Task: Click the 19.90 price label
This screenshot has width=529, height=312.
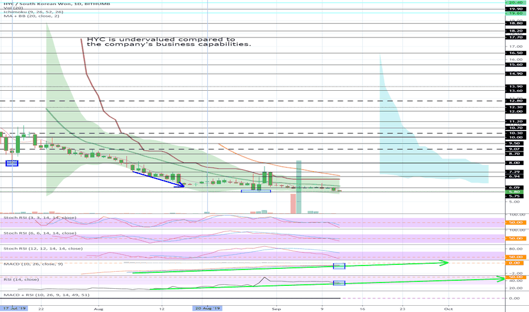Action: click(x=515, y=9)
